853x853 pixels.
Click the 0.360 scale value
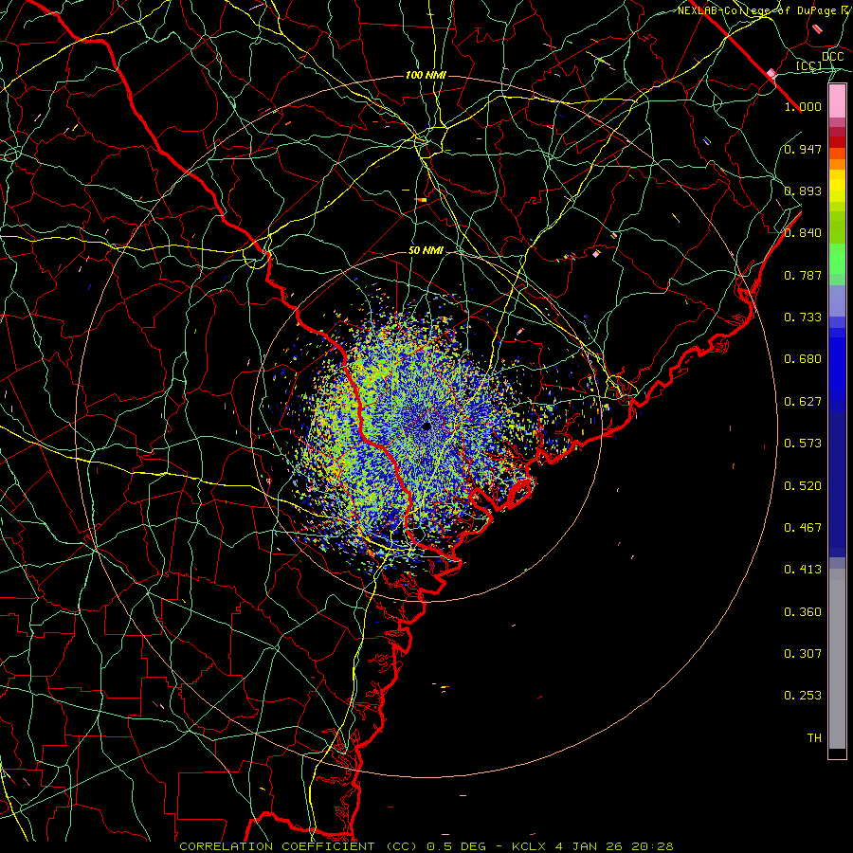tap(803, 612)
